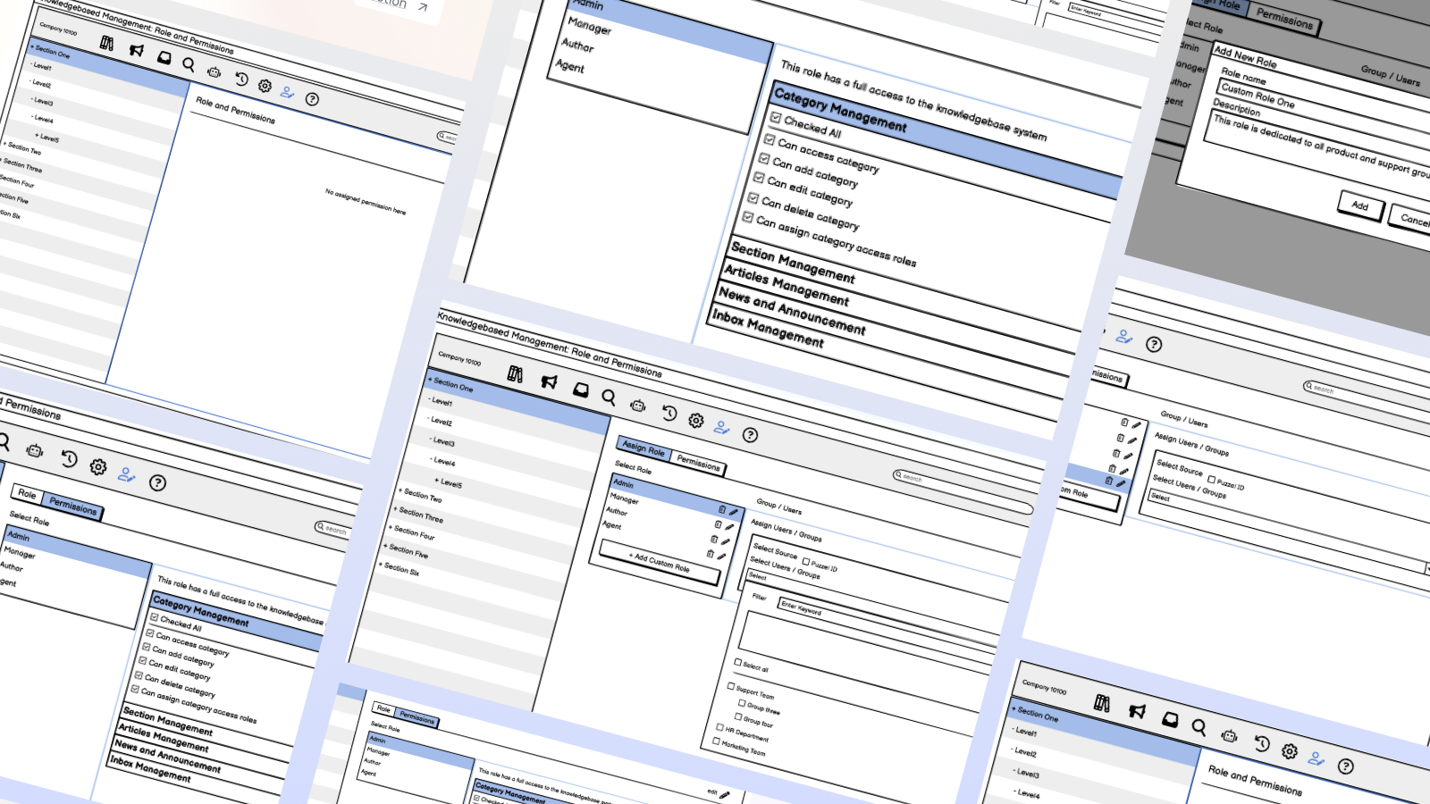Toggle Can add category in top-center mockup
The image size is (1430, 804).
click(x=764, y=158)
